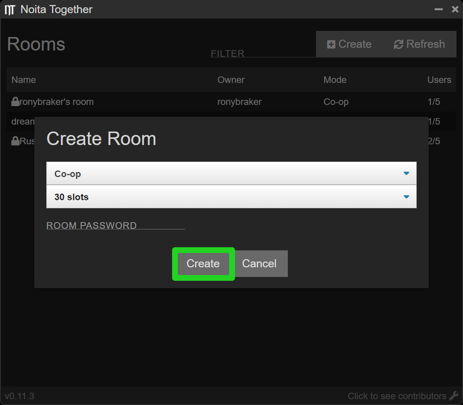Click the plus icon on the Create toolbar button
This screenshot has height=405, width=463.
331,44
